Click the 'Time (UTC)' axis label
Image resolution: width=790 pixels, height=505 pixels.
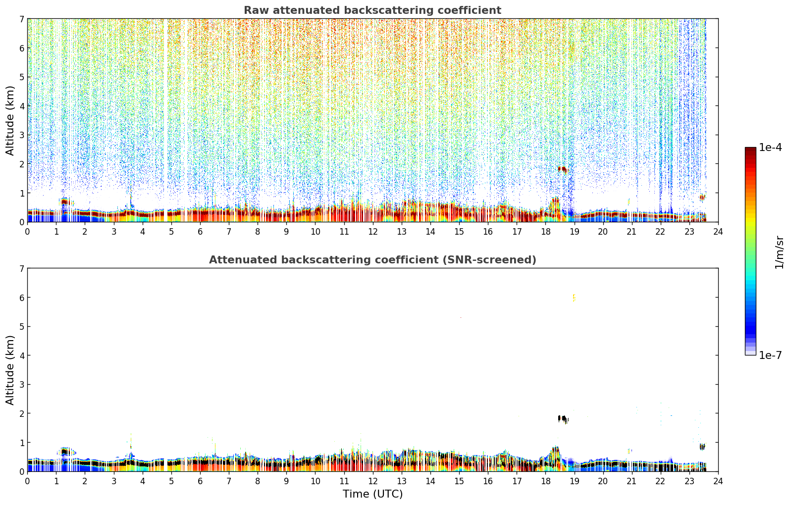point(372,494)
